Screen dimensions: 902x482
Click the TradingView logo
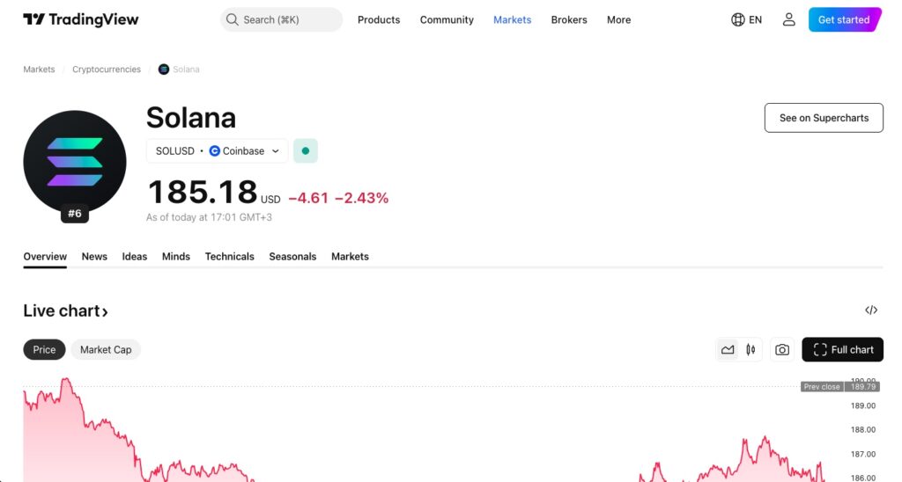coord(80,19)
